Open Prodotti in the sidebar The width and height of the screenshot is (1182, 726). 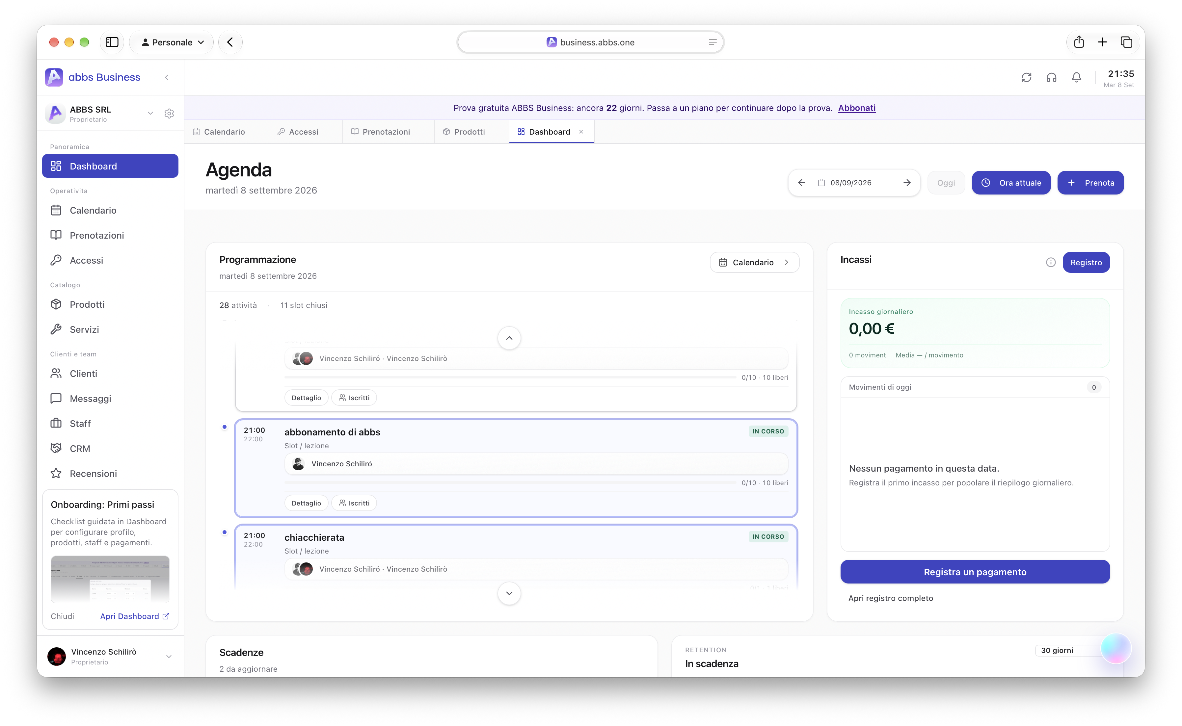click(111, 304)
